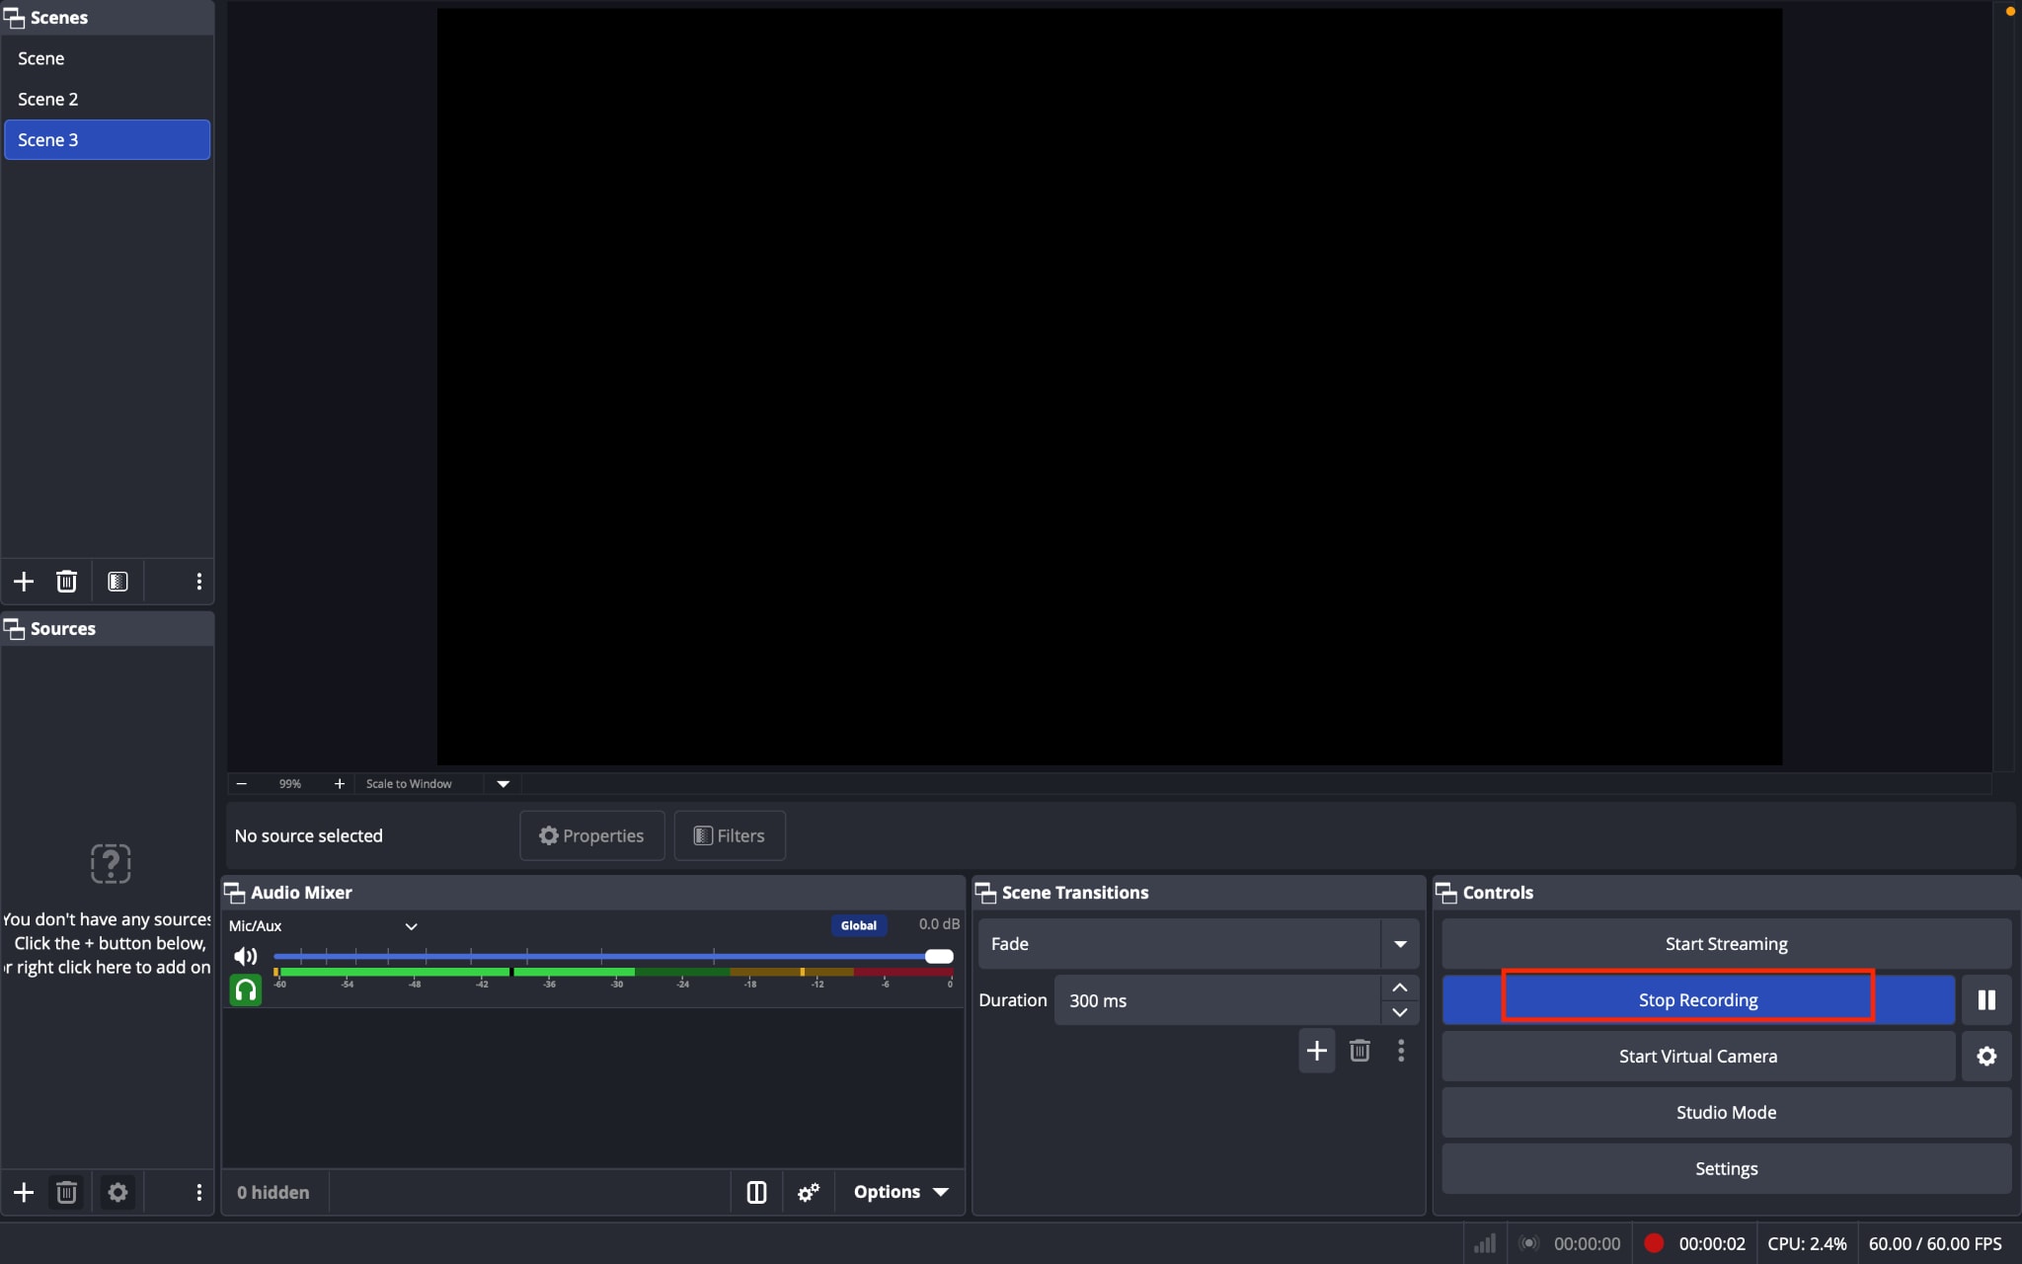Screen dimensions: 2022x1264
Task: Click the Controls dock icon
Action: click(x=1446, y=893)
